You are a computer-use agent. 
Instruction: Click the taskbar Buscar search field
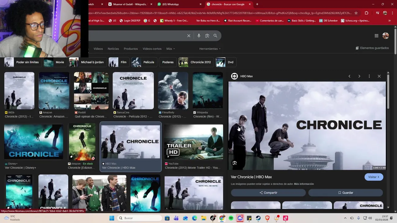140,218
